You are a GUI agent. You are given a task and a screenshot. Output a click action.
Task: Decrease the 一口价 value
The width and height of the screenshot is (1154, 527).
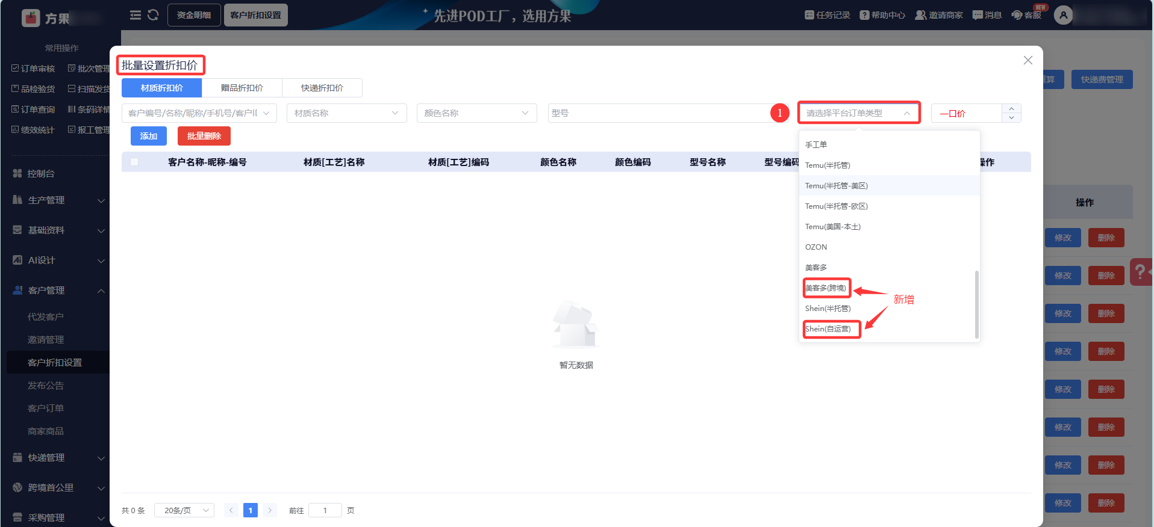pyautogui.click(x=1011, y=118)
